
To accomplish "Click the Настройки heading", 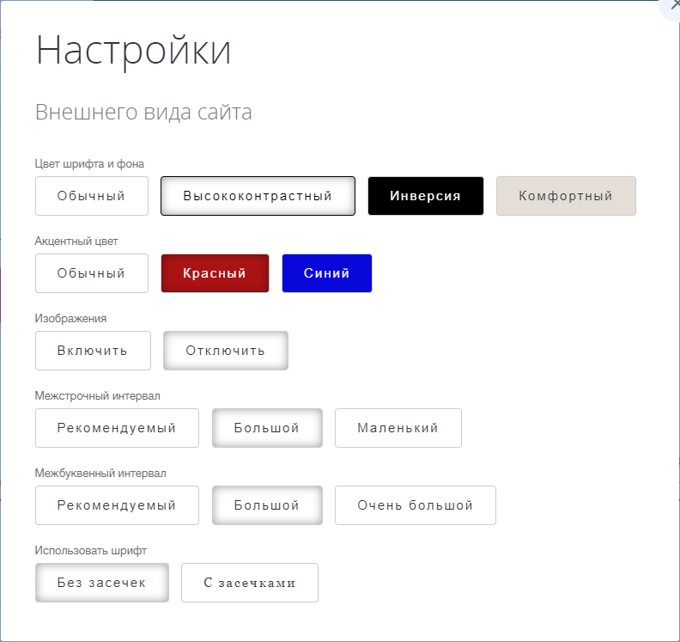I will pos(133,51).
